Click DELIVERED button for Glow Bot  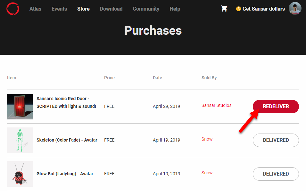(x=276, y=174)
